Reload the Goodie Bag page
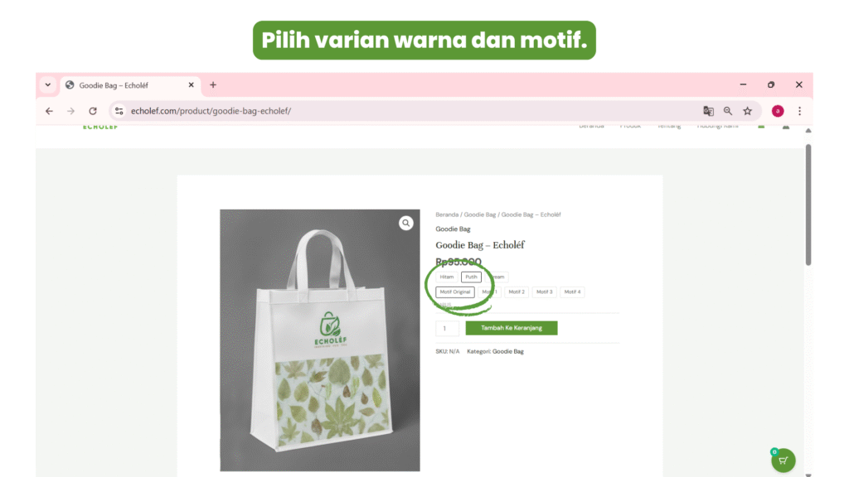Image resolution: width=849 pixels, height=477 pixels. click(93, 111)
